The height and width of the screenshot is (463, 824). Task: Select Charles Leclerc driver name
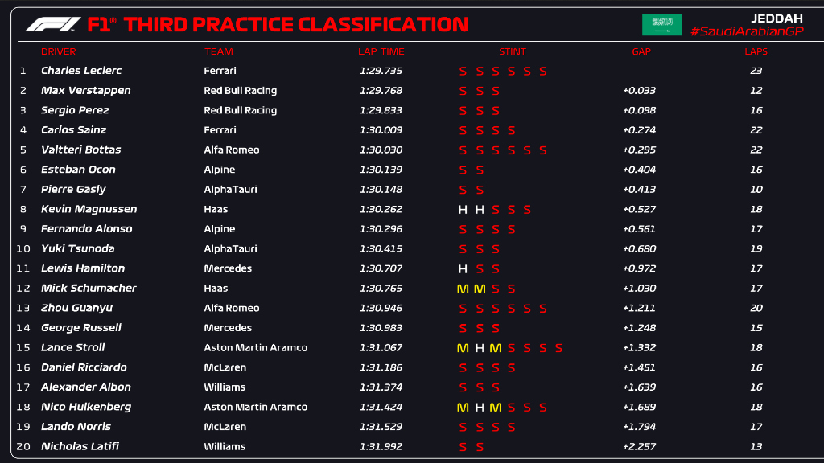pos(82,71)
